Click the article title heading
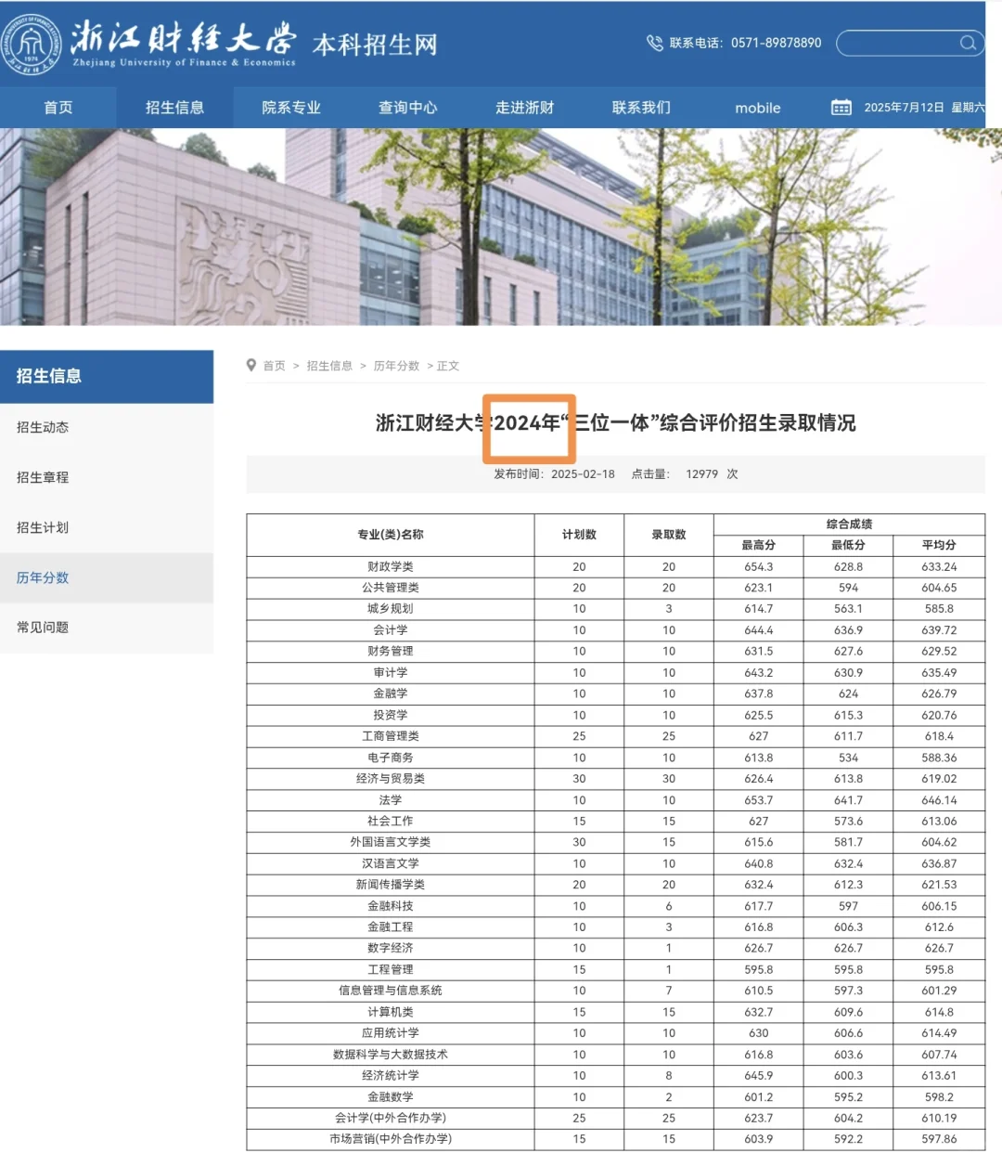Viewport: 1002px width, 1166px height. point(615,423)
